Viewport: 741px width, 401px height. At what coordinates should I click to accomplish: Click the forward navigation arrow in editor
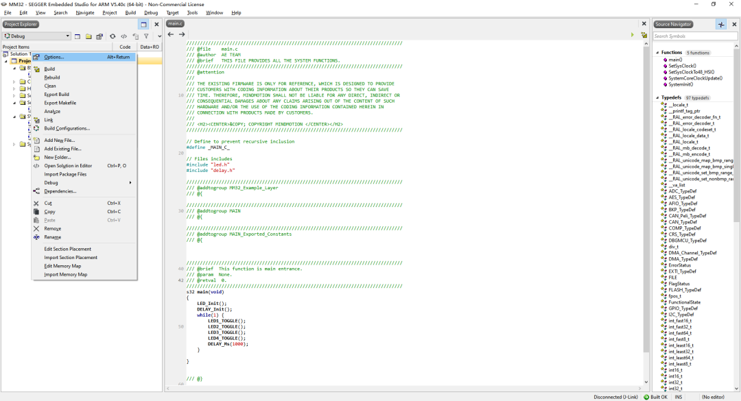[181, 34]
